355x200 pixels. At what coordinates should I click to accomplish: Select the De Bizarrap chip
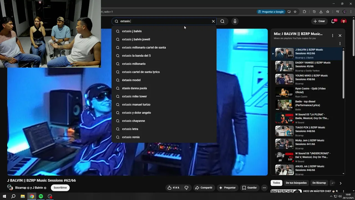(x=319, y=183)
